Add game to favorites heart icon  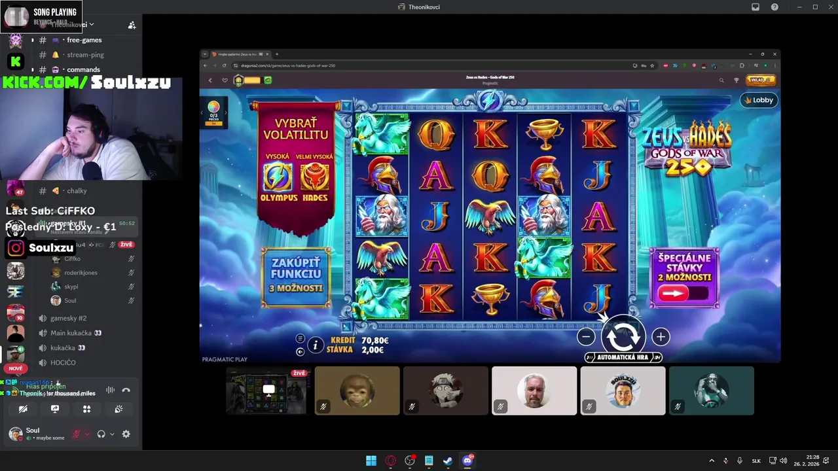click(x=225, y=80)
